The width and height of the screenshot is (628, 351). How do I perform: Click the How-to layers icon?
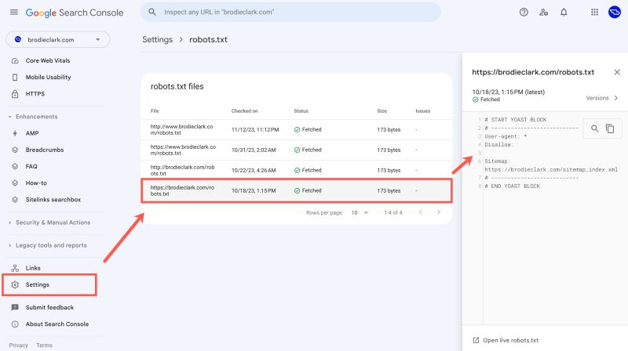[x=15, y=183]
